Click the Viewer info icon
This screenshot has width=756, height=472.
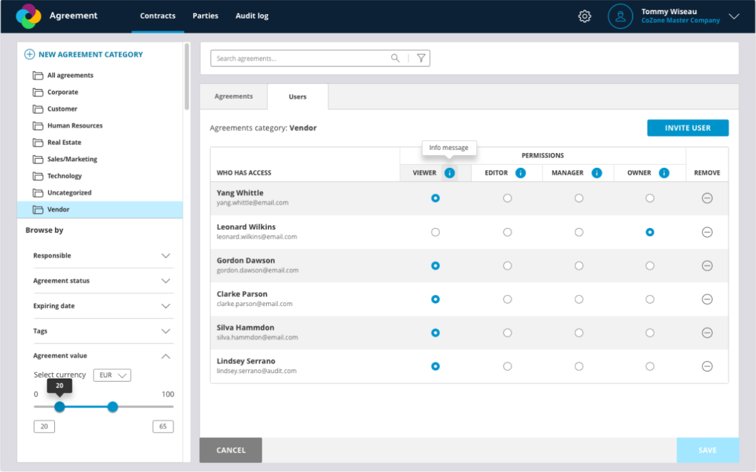coord(449,173)
